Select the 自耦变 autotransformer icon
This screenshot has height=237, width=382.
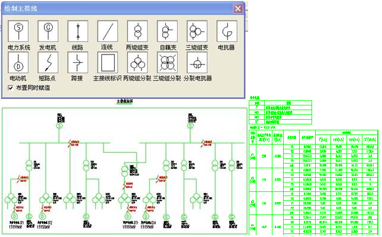[x=167, y=31]
